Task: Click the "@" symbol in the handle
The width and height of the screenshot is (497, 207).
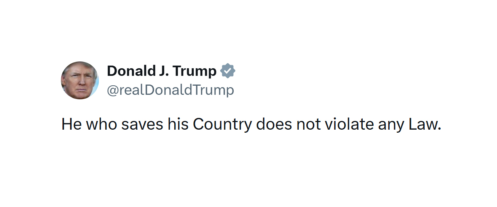Action: point(113,90)
